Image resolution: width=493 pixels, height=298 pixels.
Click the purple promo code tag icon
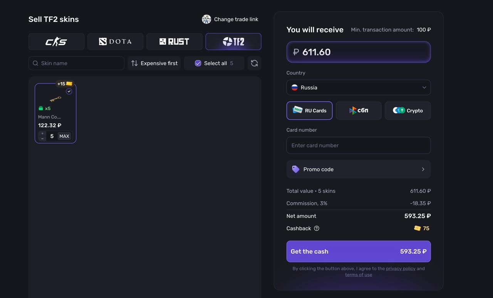click(x=295, y=169)
